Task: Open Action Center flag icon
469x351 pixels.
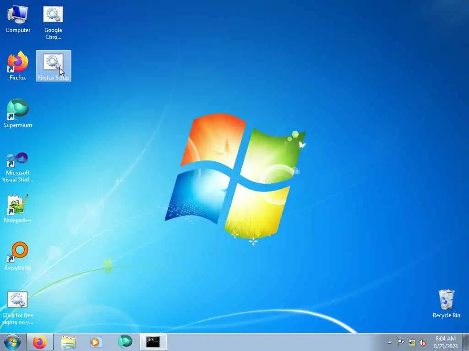Action: pos(400,342)
